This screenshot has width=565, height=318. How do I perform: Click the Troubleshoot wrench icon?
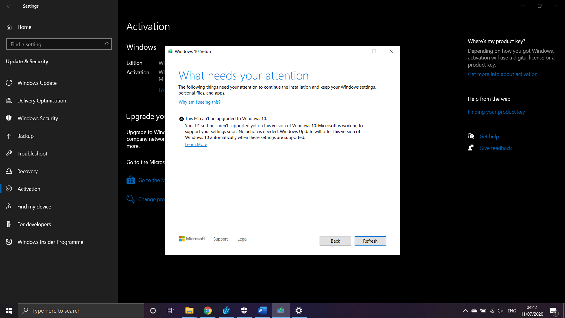[x=9, y=153]
